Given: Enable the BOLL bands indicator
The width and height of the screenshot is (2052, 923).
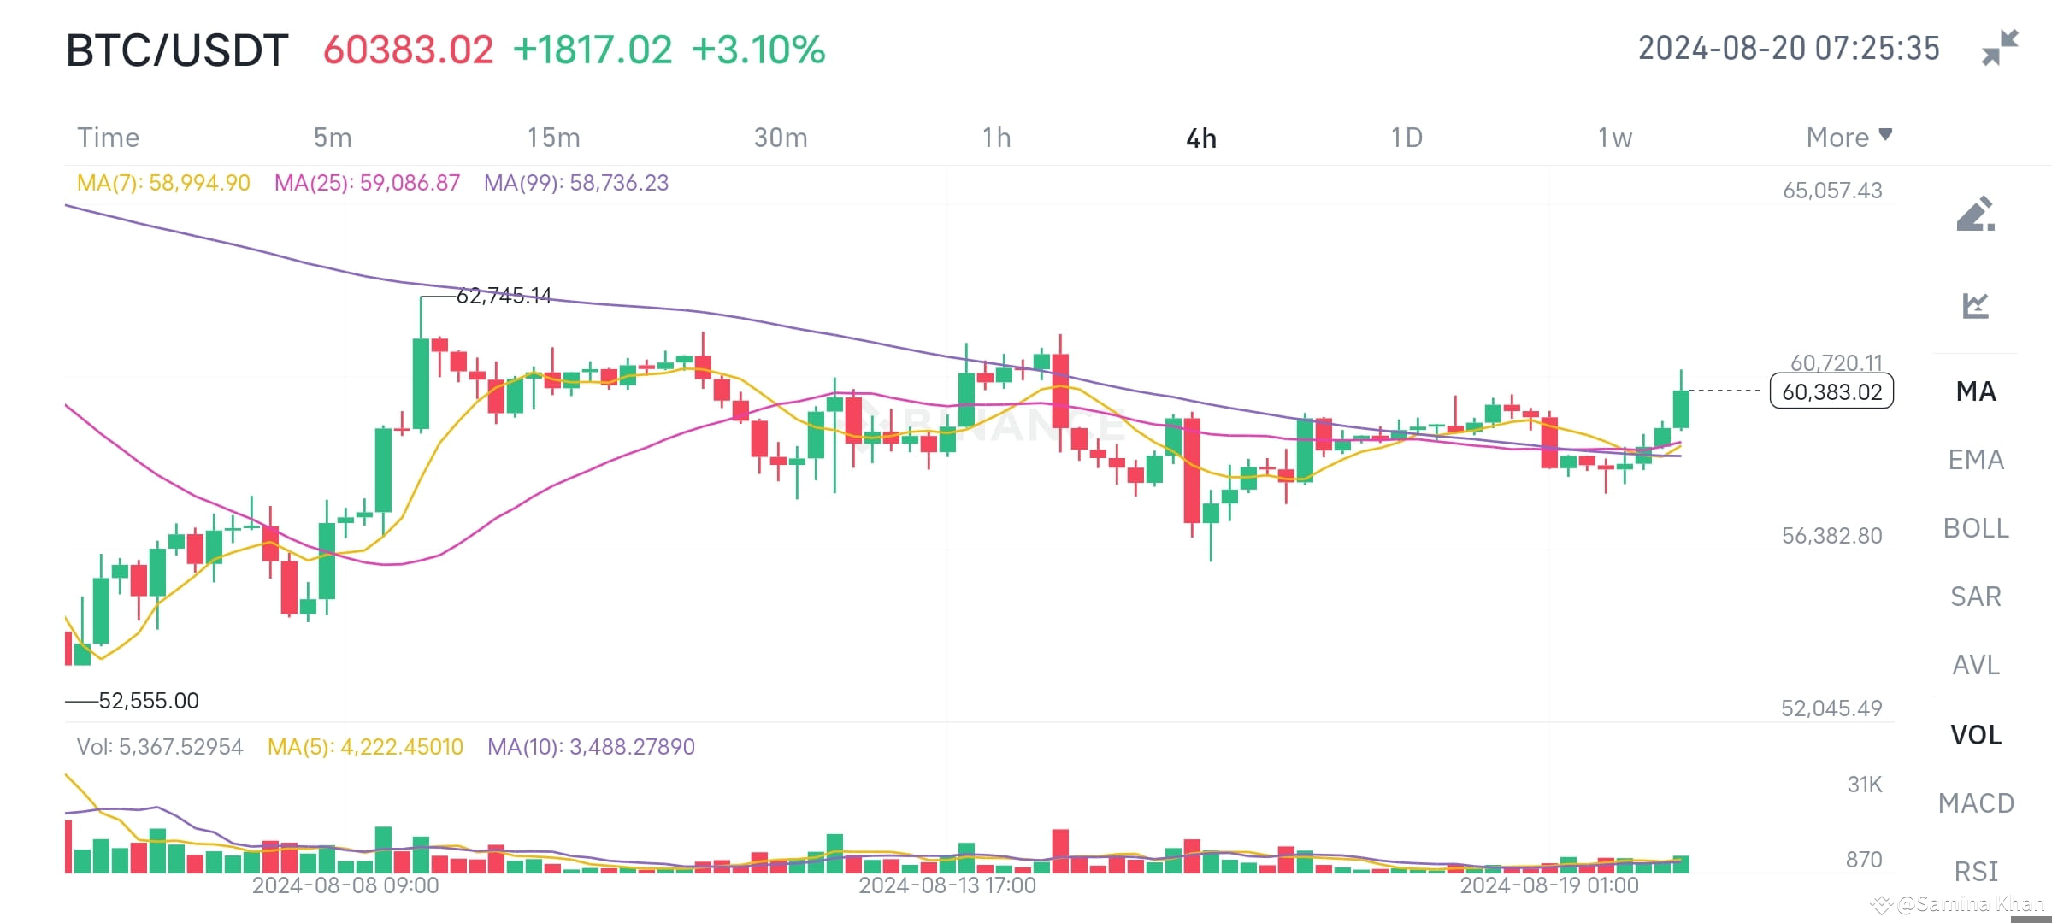Looking at the screenshot, I should [x=1975, y=528].
